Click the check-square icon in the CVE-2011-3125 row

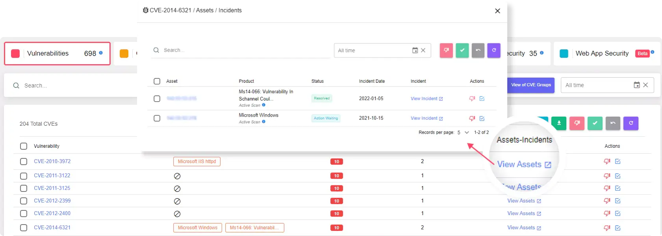pos(618,188)
